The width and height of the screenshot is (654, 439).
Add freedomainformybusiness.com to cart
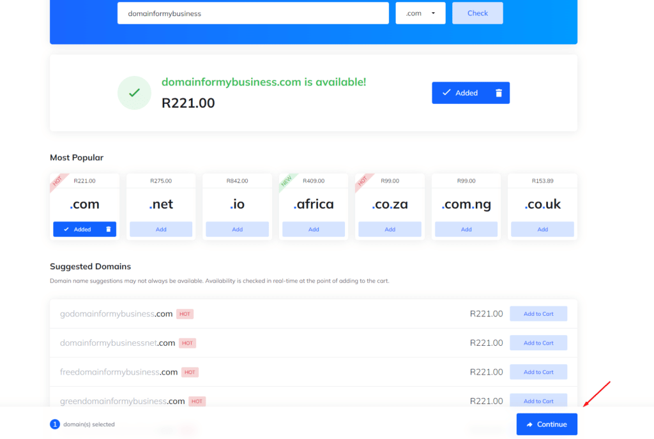coord(538,371)
